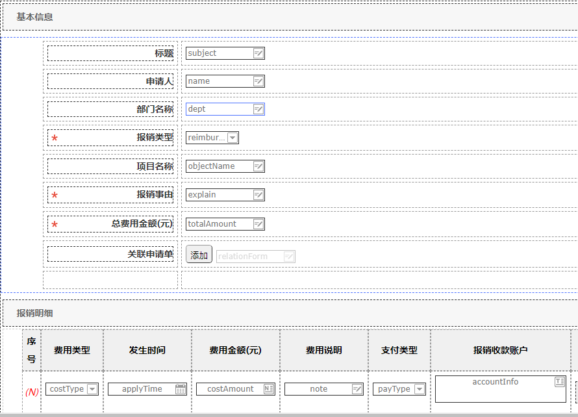Select the name input field

(x=225, y=81)
